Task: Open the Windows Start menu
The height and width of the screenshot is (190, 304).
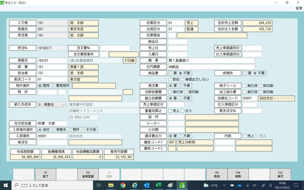Action: pos(6,185)
